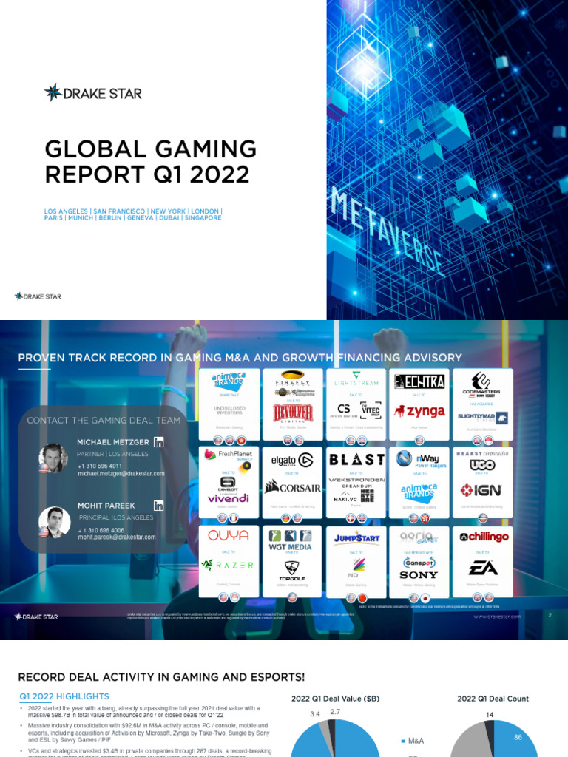Open Mohit Pareek's LinkedIn icon
This screenshot has width=568, height=757.
pyautogui.click(x=158, y=506)
